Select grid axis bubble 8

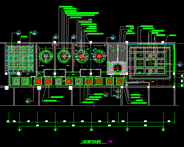click(x=163, y=129)
